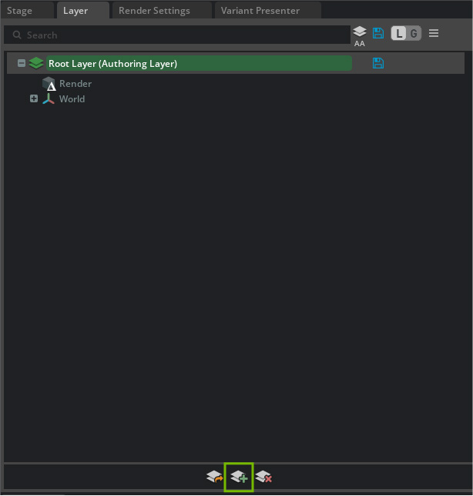The width and height of the screenshot is (473, 496).
Task: Click the Create Sublayer icon with green plus
Action: coord(239,478)
